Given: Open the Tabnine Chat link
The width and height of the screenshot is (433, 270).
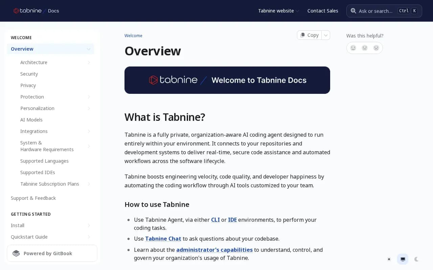Looking at the screenshot, I should point(163,239).
